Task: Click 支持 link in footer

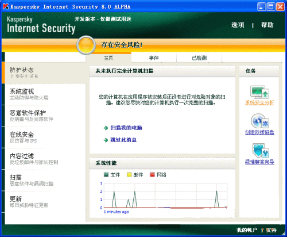Action: click(x=272, y=230)
